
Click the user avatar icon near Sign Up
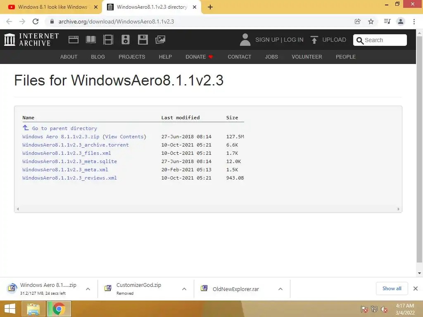[x=245, y=40]
